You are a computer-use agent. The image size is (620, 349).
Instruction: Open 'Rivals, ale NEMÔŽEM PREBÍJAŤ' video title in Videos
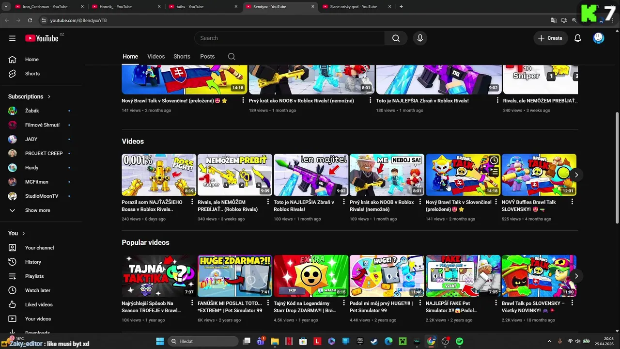(x=228, y=206)
